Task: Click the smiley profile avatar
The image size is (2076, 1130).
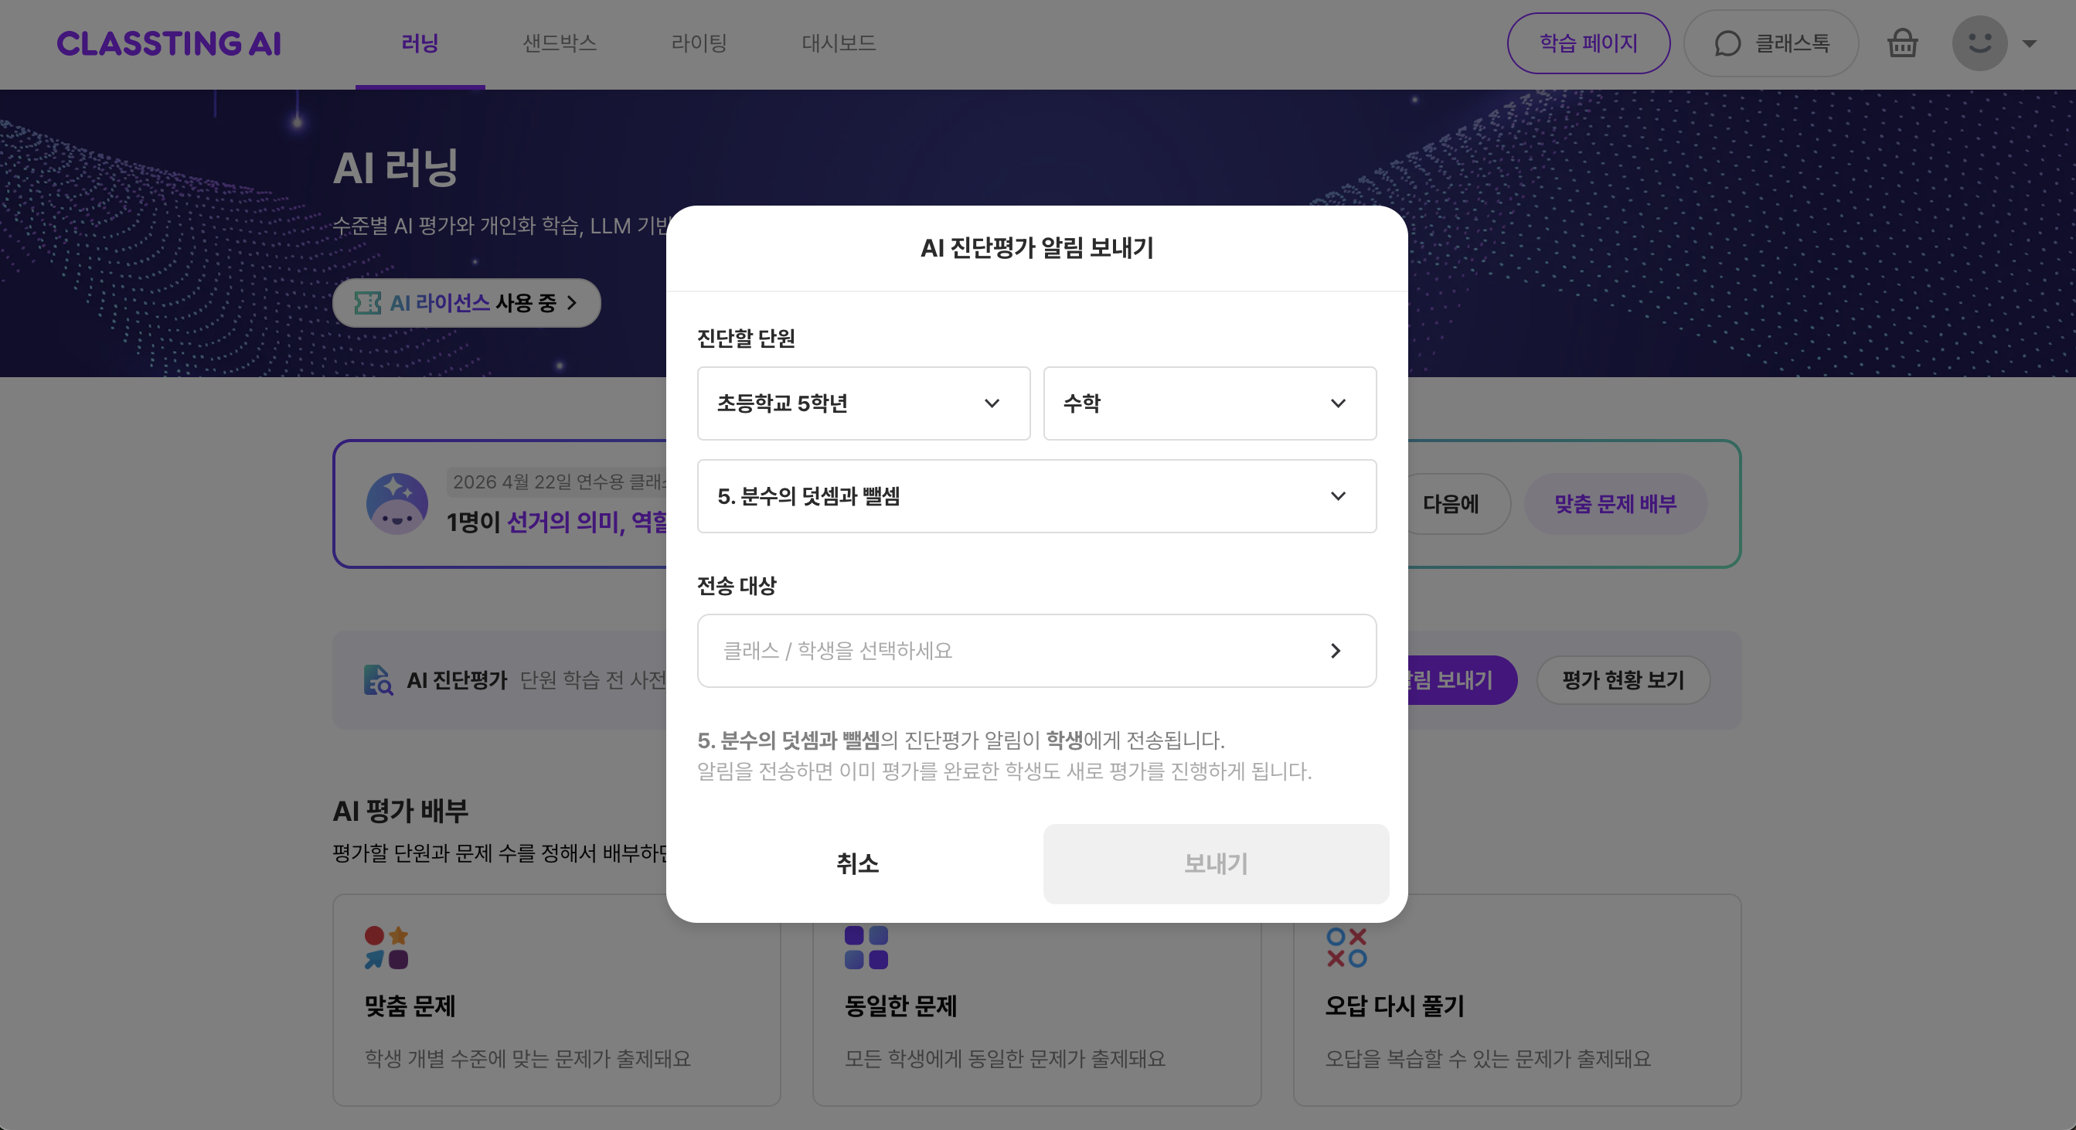Action: pyautogui.click(x=1979, y=43)
